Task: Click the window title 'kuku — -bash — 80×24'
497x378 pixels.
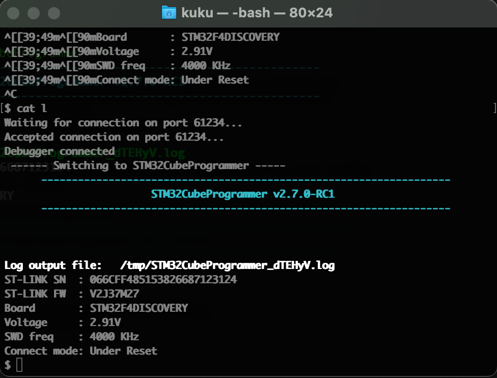Action: coord(257,13)
